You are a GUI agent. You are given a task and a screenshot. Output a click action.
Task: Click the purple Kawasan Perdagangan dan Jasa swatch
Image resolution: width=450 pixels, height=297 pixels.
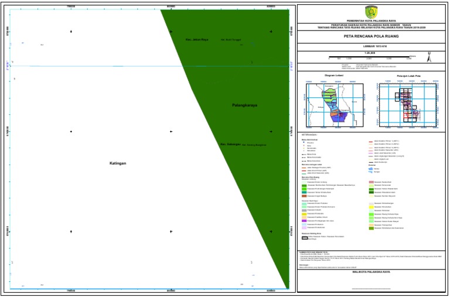coord(304,220)
